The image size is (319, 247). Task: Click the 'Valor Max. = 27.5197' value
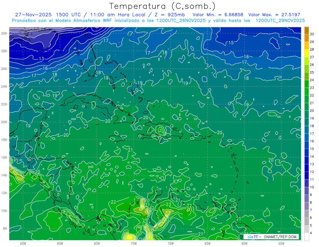[x=274, y=15]
